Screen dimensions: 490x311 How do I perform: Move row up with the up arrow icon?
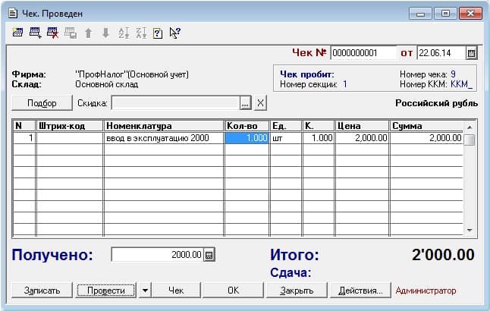89,33
